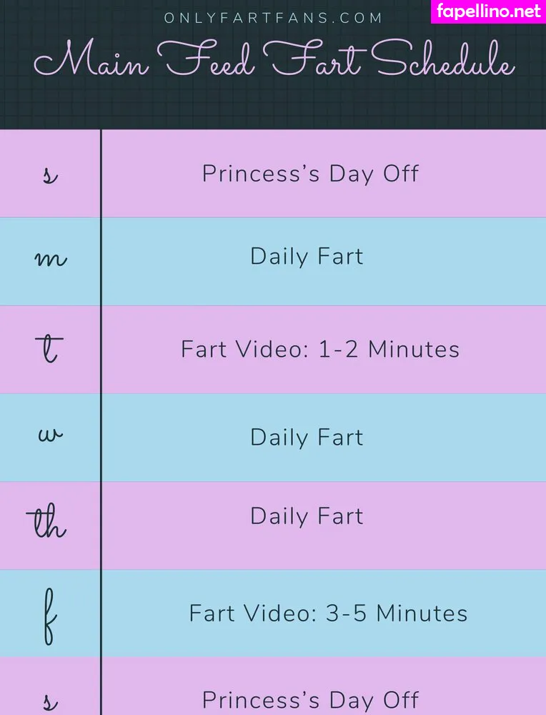Click the "w" Wednesday day letter
546x715 pixels.
click(x=50, y=435)
